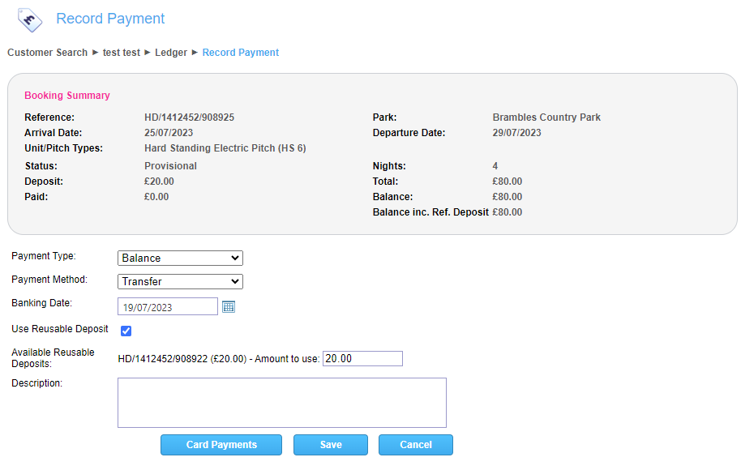Focus the Amount to use field
This screenshot has height=470, width=741.
click(x=362, y=358)
